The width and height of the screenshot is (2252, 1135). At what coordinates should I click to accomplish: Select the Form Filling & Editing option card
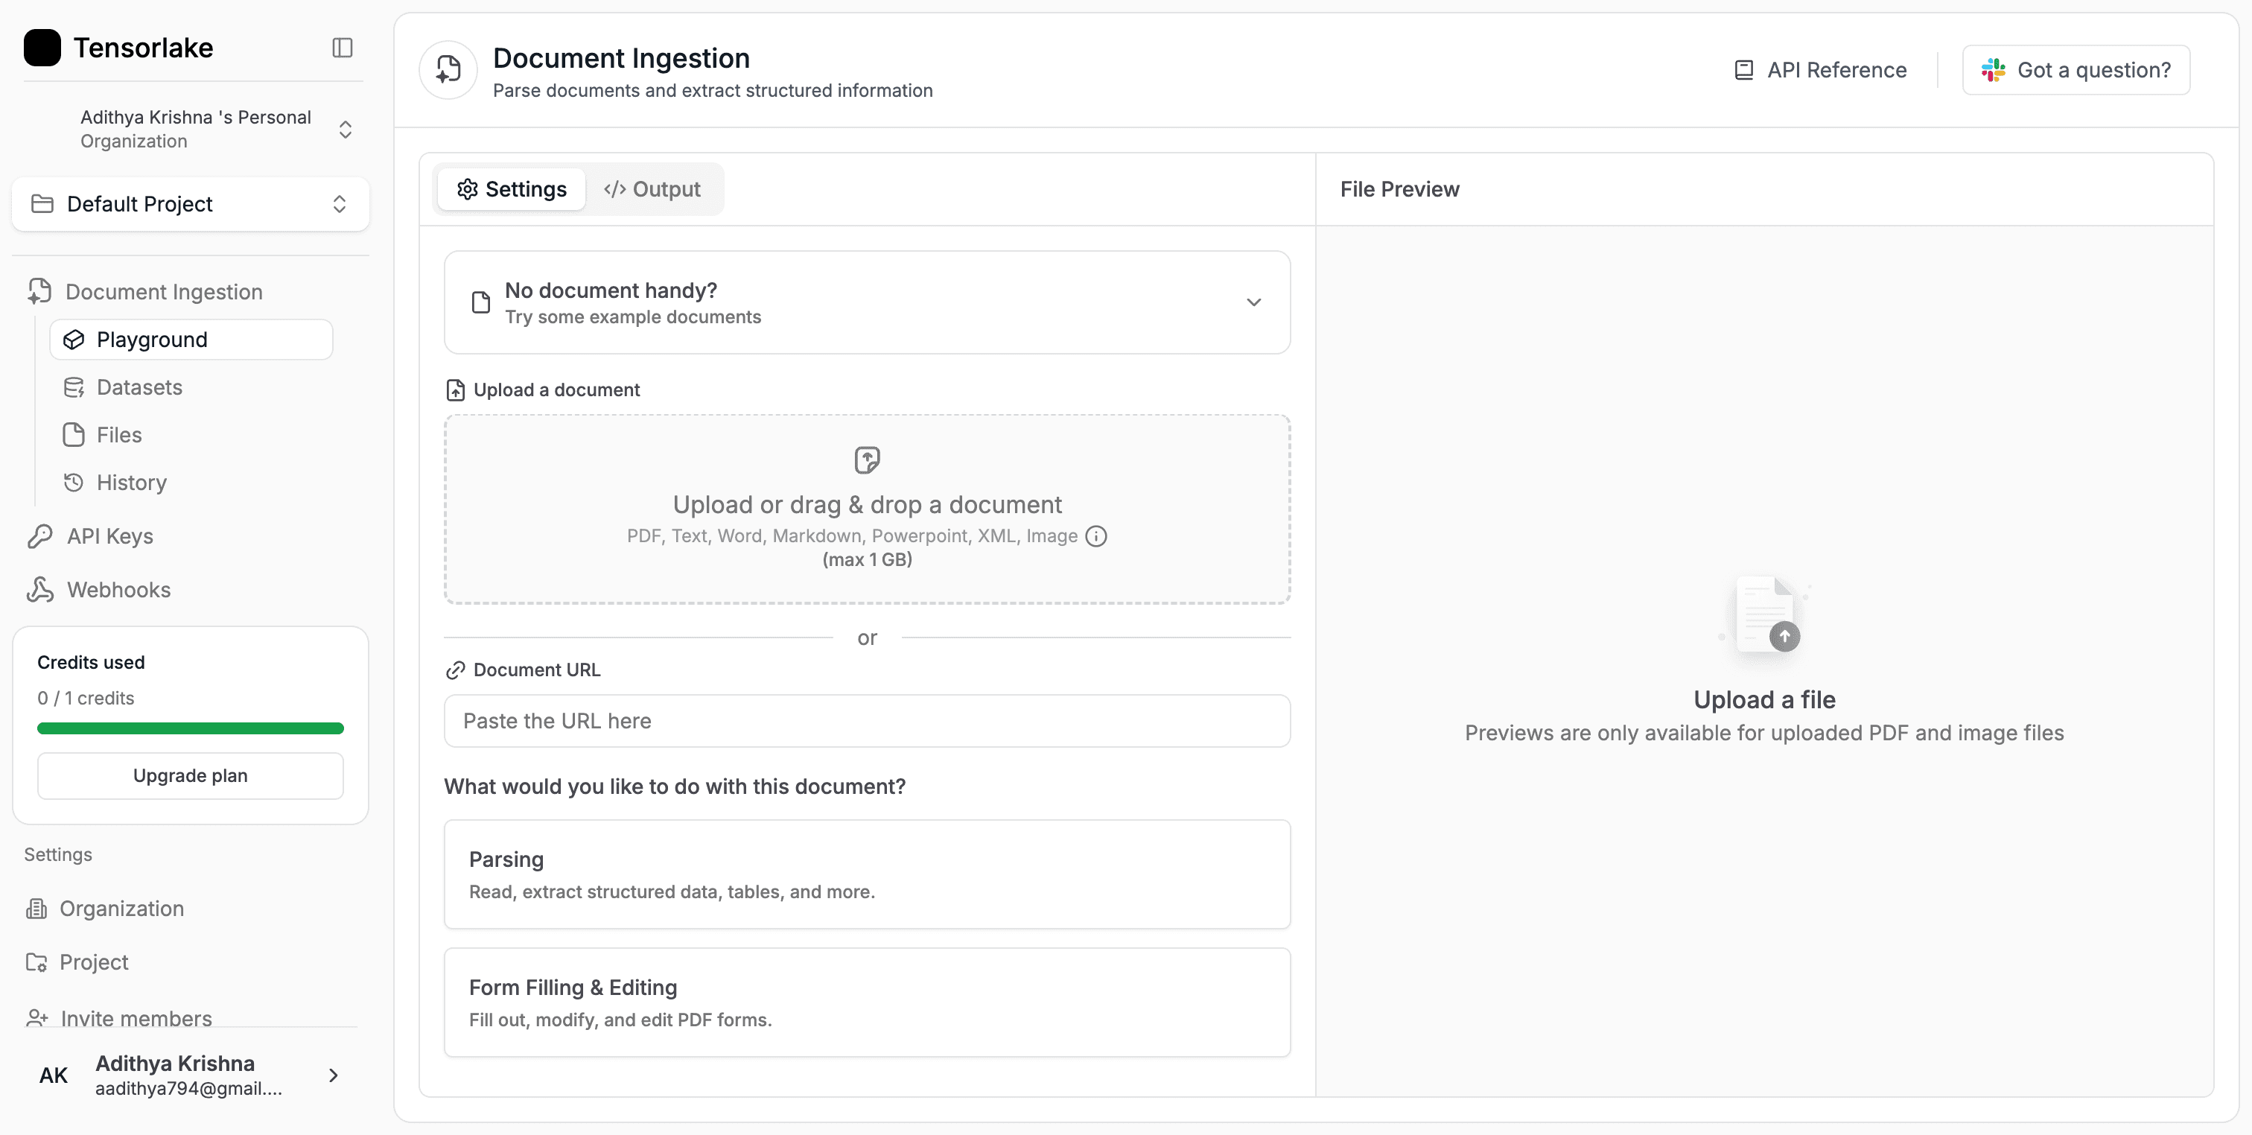(x=868, y=1002)
